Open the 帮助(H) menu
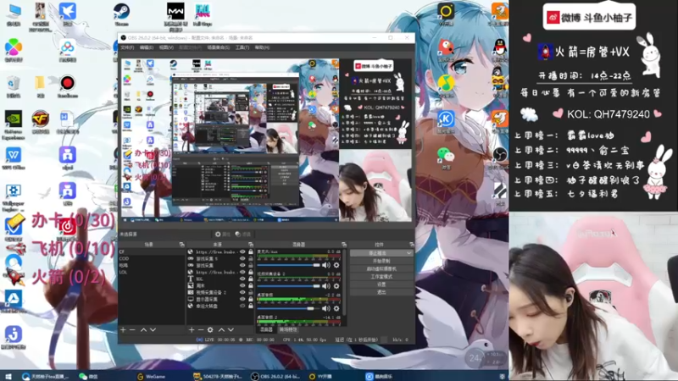 pyautogui.click(x=262, y=47)
